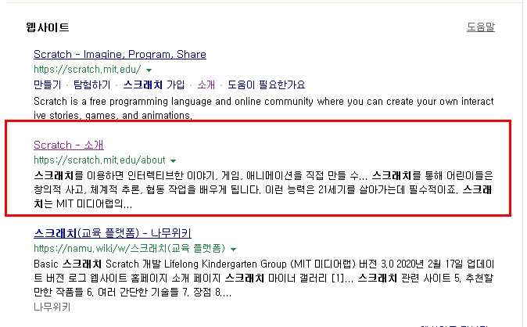The width and height of the screenshot is (527, 327).
Task: Click the '웹사이트' section heading
Action: coord(48,27)
